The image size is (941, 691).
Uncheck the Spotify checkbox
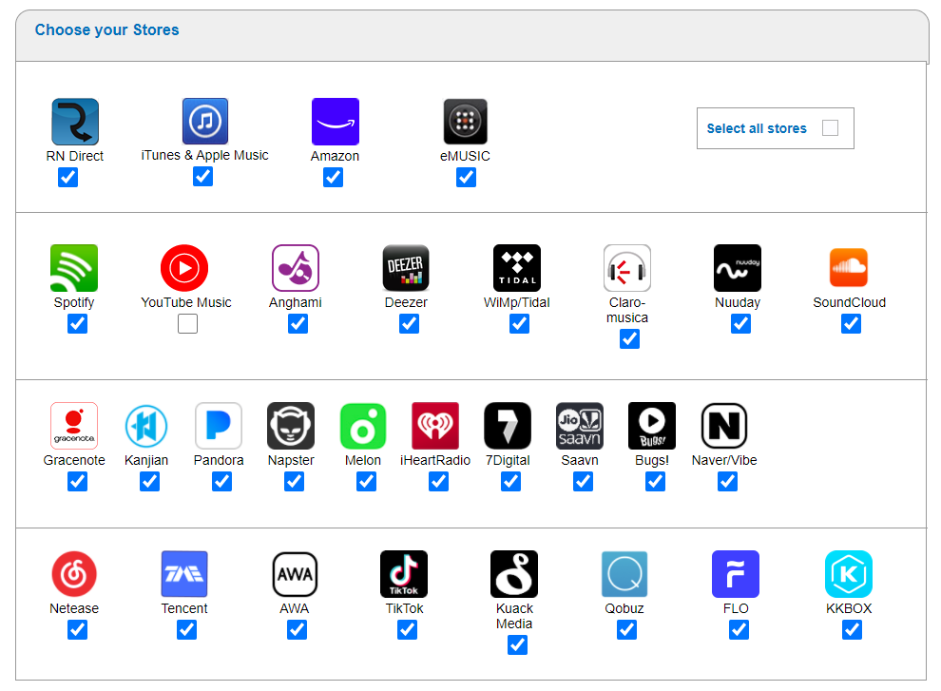point(77,323)
